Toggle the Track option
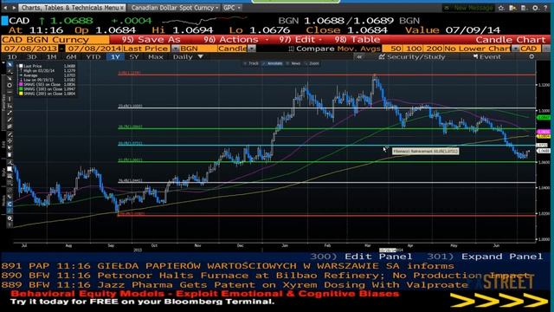The image size is (554, 312). pos(251,63)
